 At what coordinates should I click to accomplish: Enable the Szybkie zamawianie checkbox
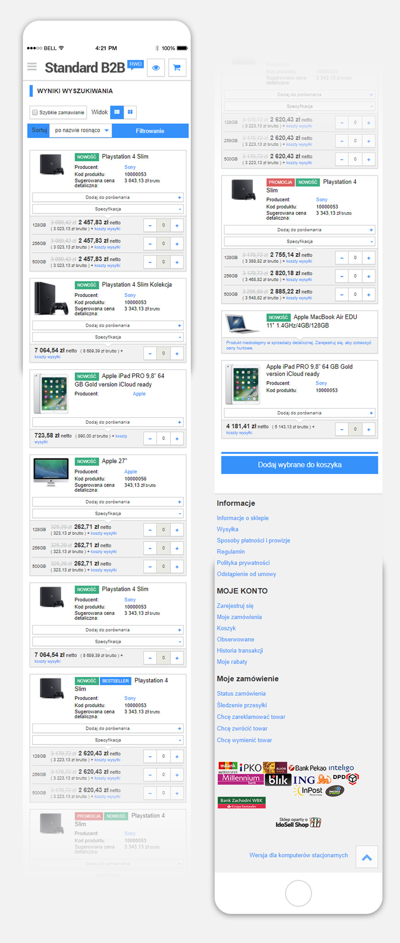click(x=35, y=113)
